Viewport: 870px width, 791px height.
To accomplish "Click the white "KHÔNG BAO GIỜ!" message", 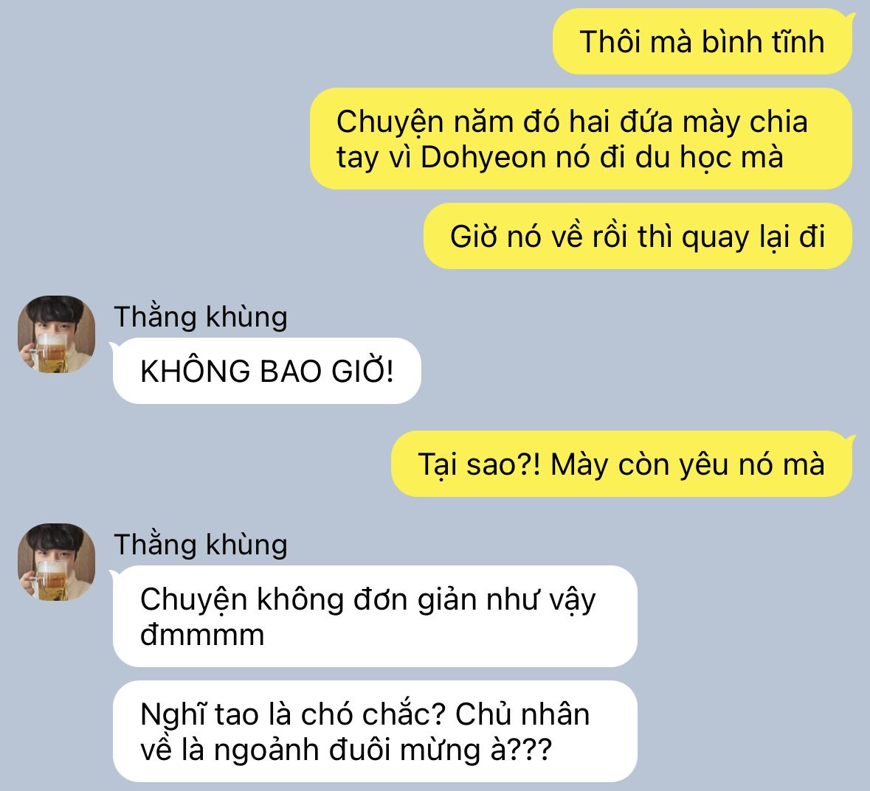I will [x=267, y=371].
